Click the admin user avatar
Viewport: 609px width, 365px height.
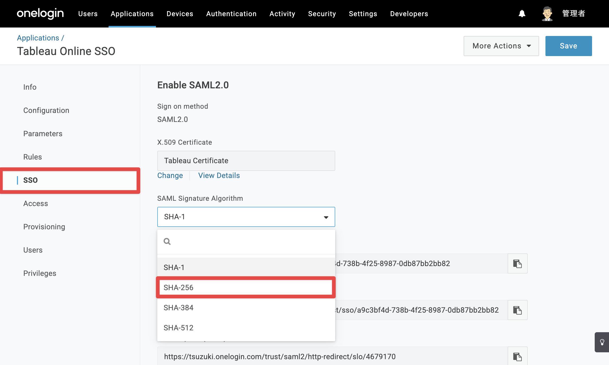[x=547, y=14]
